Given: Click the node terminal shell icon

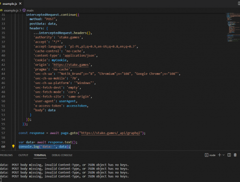Looking at the screenshot, I should point(206,155).
